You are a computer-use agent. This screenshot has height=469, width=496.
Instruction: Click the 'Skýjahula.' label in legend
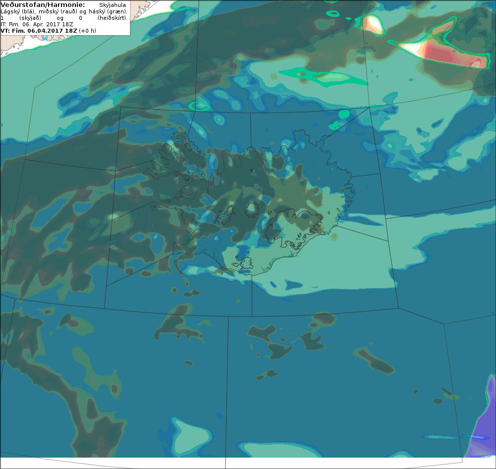click(113, 5)
